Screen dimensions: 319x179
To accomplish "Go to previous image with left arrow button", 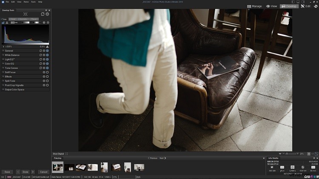I will 18,172.
